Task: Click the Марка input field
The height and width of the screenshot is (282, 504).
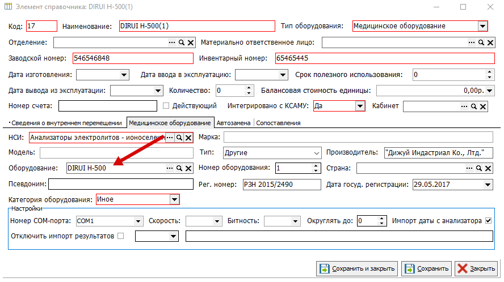Action: 358,137
